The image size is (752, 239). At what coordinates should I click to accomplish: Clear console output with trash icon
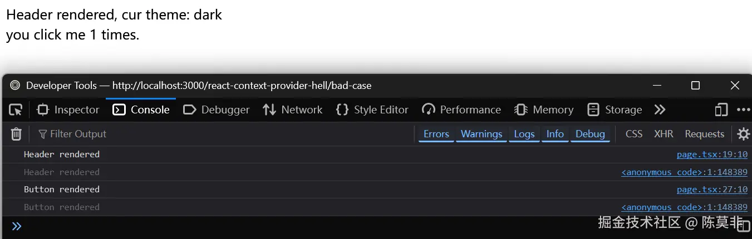pyautogui.click(x=17, y=134)
